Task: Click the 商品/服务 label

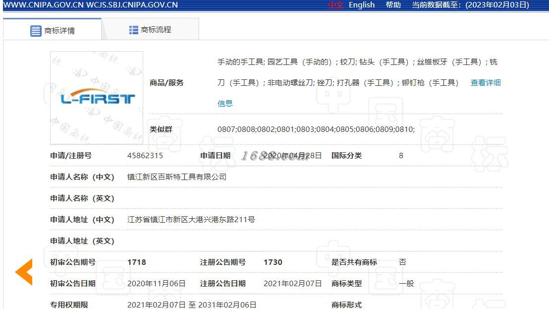Action: coord(166,83)
